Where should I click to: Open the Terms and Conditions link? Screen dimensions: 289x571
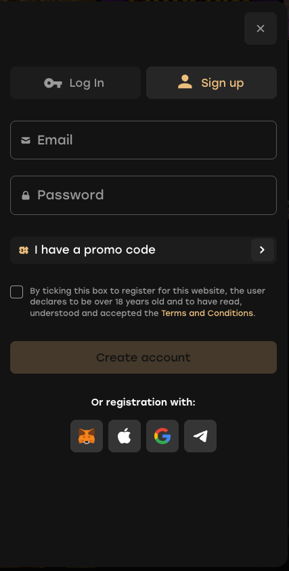point(207,313)
